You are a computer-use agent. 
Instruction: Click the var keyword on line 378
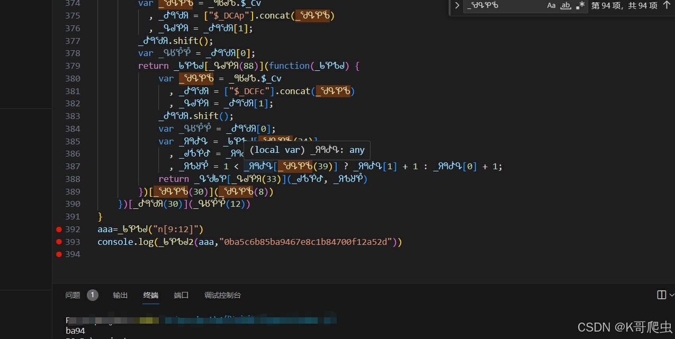(x=146, y=53)
